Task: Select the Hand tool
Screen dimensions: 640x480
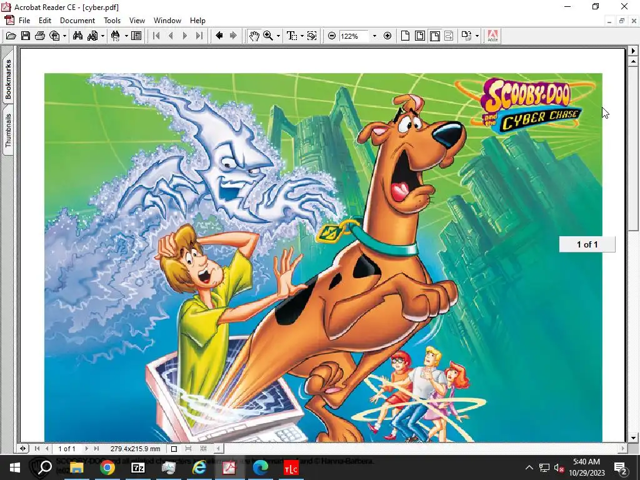Action: pyautogui.click(x=254, y=36)
